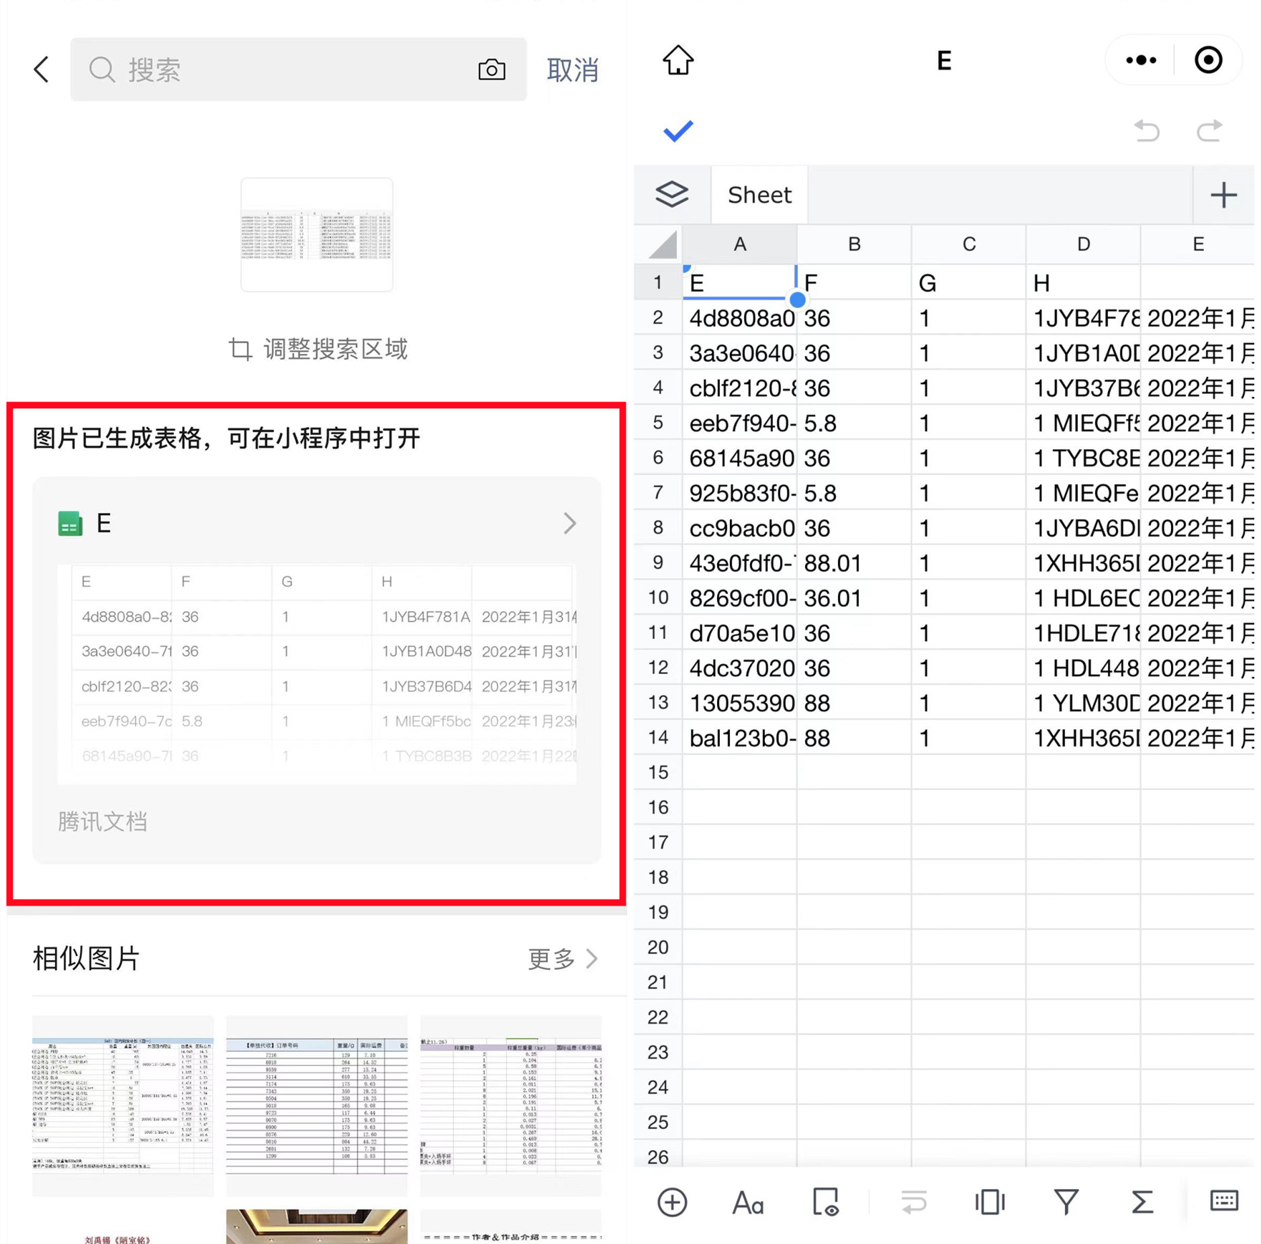Tap the insert plus-circle toolbar icon
Screen dimensions: 1261x1244
click(672, 1202)
